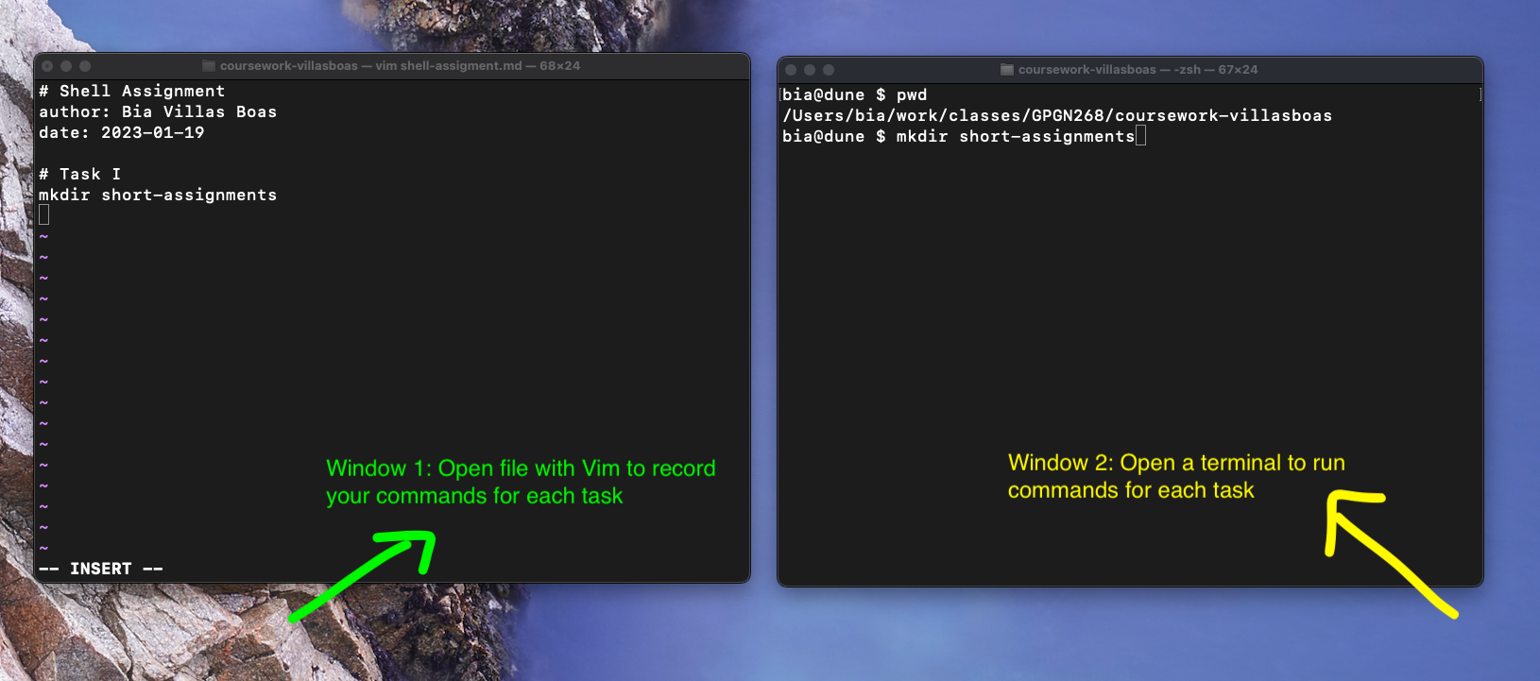Close the zsh terminal window

tap(791, 70)
